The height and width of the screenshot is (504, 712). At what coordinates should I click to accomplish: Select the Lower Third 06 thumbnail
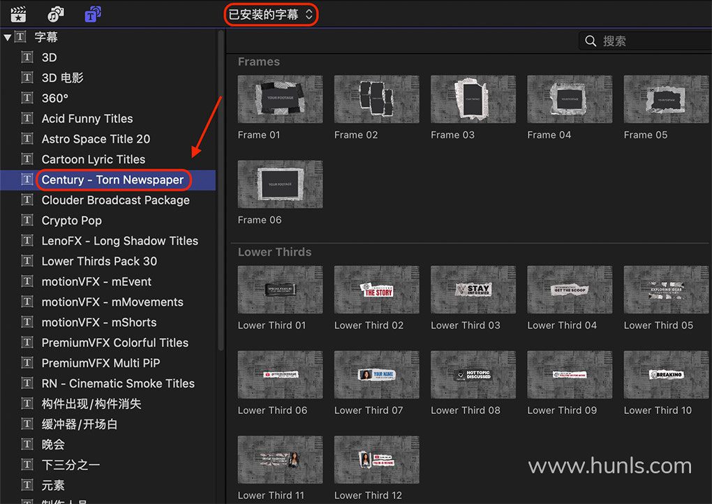[x=280, y=375]
